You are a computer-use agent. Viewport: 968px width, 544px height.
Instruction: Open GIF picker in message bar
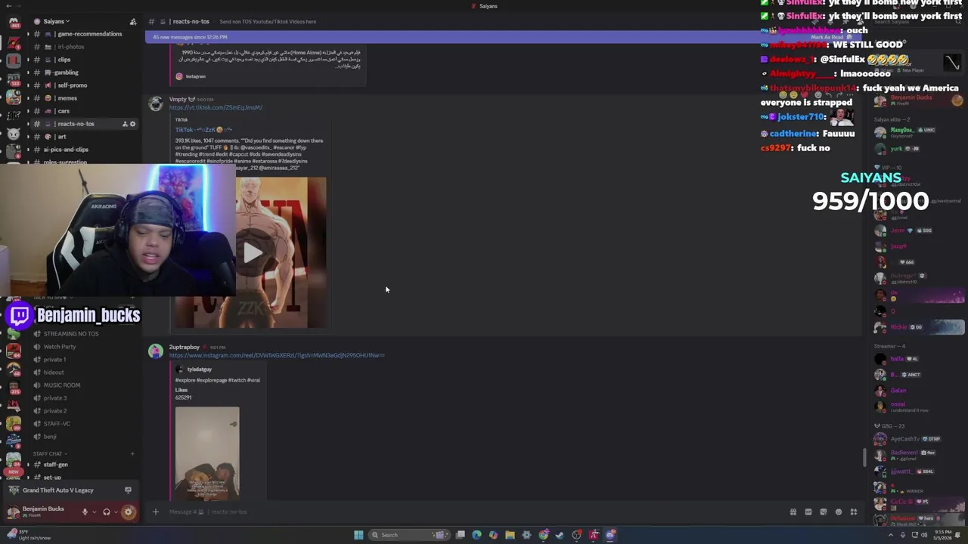pyautogui.click(x=808, y=512)
